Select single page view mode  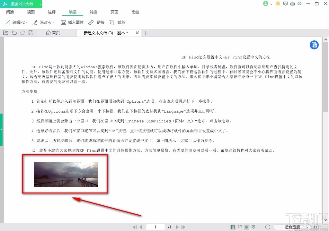tap(233, 227)
